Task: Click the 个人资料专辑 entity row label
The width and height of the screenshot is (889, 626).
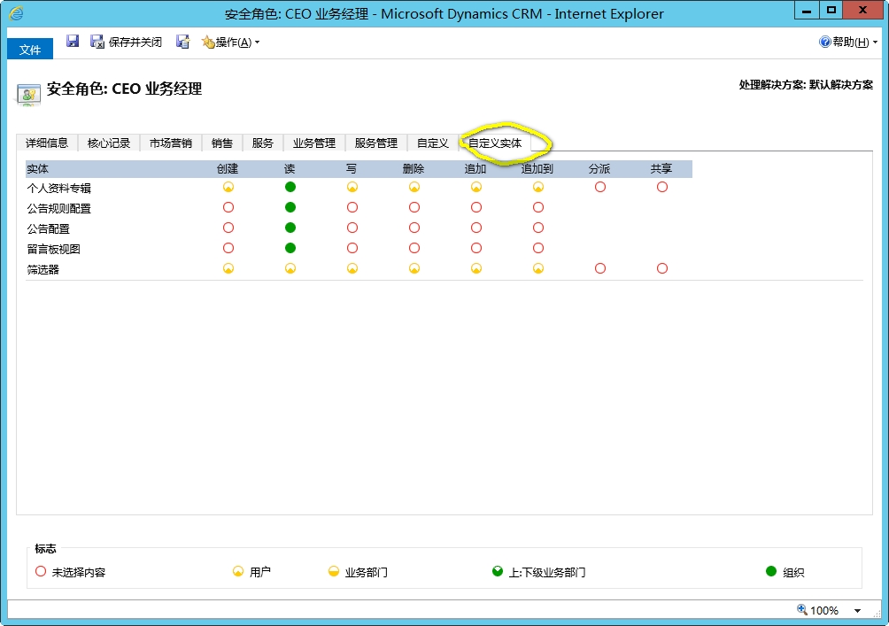Action: click(59, 189)
